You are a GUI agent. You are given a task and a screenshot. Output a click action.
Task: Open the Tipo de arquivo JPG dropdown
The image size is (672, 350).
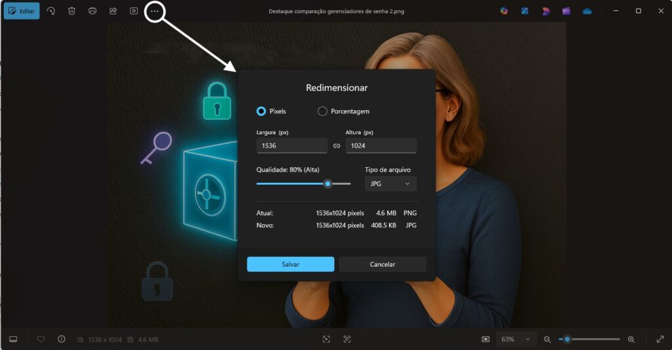[x=390, y=184]
